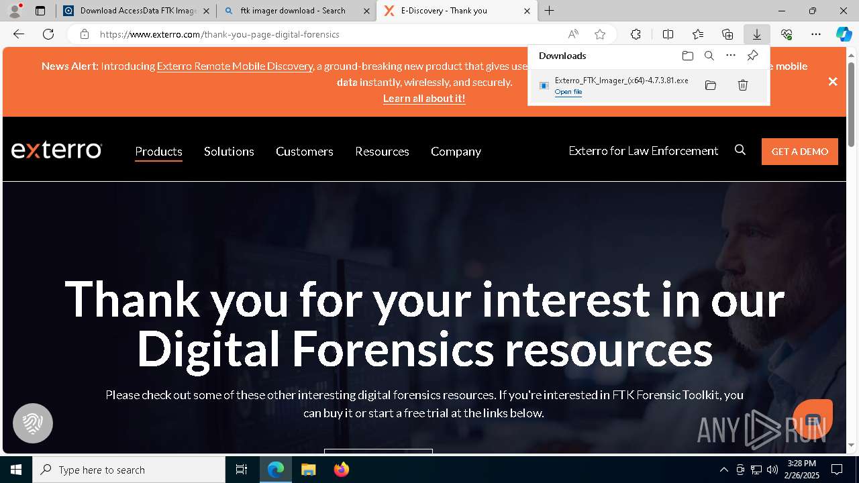Open the orange chat widget

813,419
